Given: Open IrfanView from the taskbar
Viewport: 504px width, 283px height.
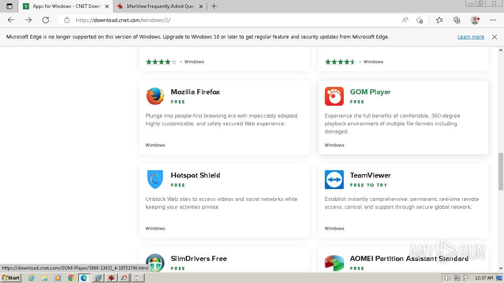Looking at the screenshot, I should coord(111,278).
